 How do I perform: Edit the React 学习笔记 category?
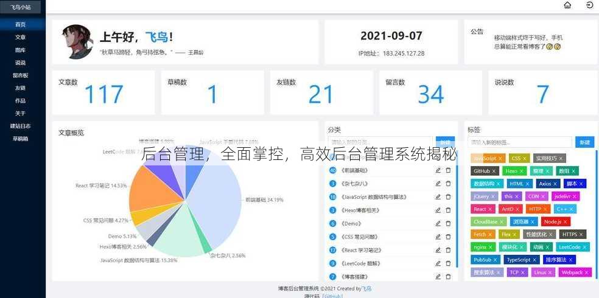[x=438, y=251]
